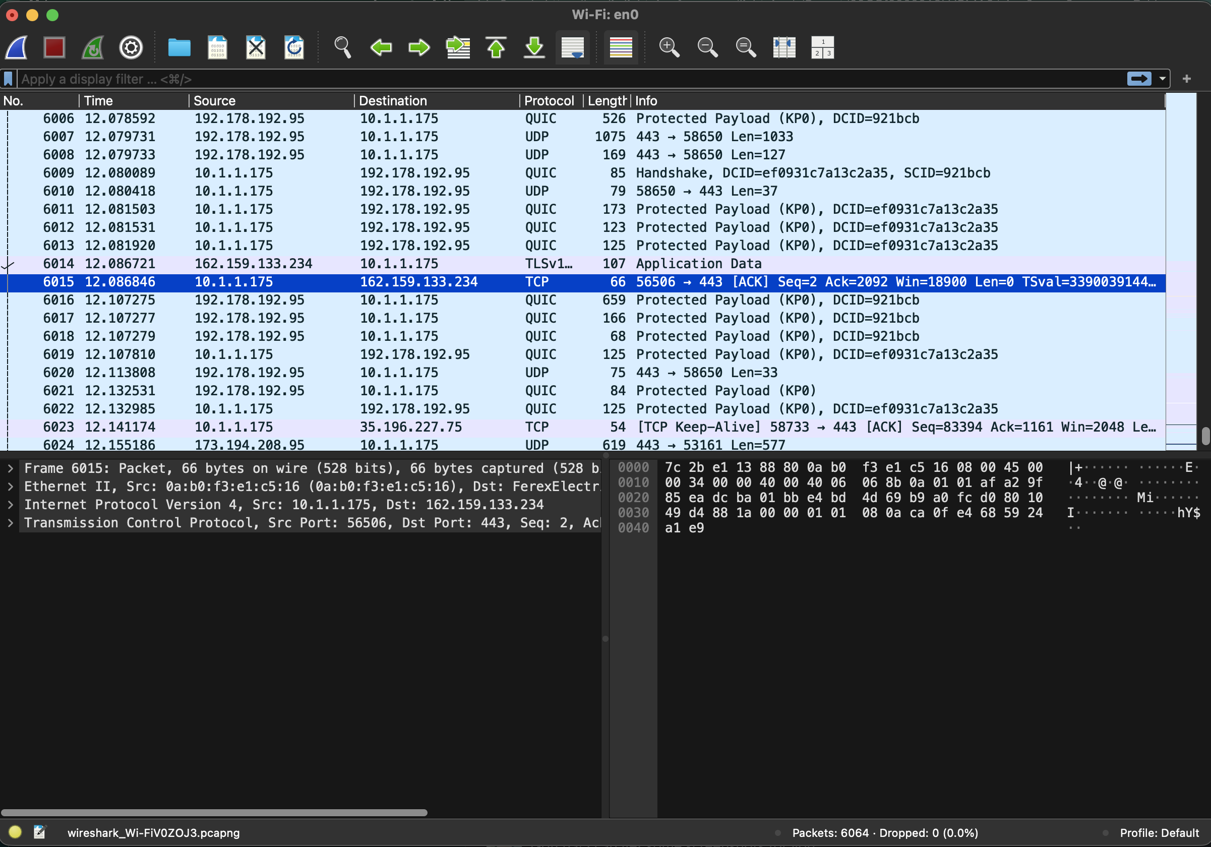Restart the current capture
The image size is (1211, 847).
click(x=93, y=47)
